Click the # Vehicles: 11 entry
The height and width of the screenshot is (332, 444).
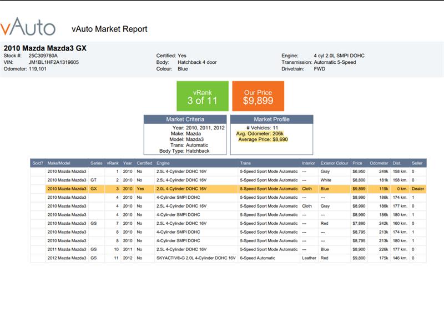[x=262, y=128]
